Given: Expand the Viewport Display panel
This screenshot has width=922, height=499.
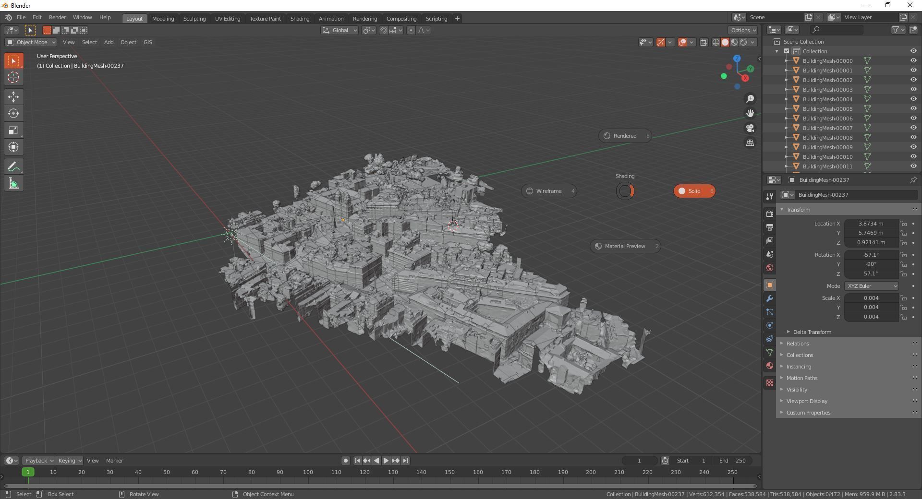Looking at the screenshot, I should [x=806, y=401].
